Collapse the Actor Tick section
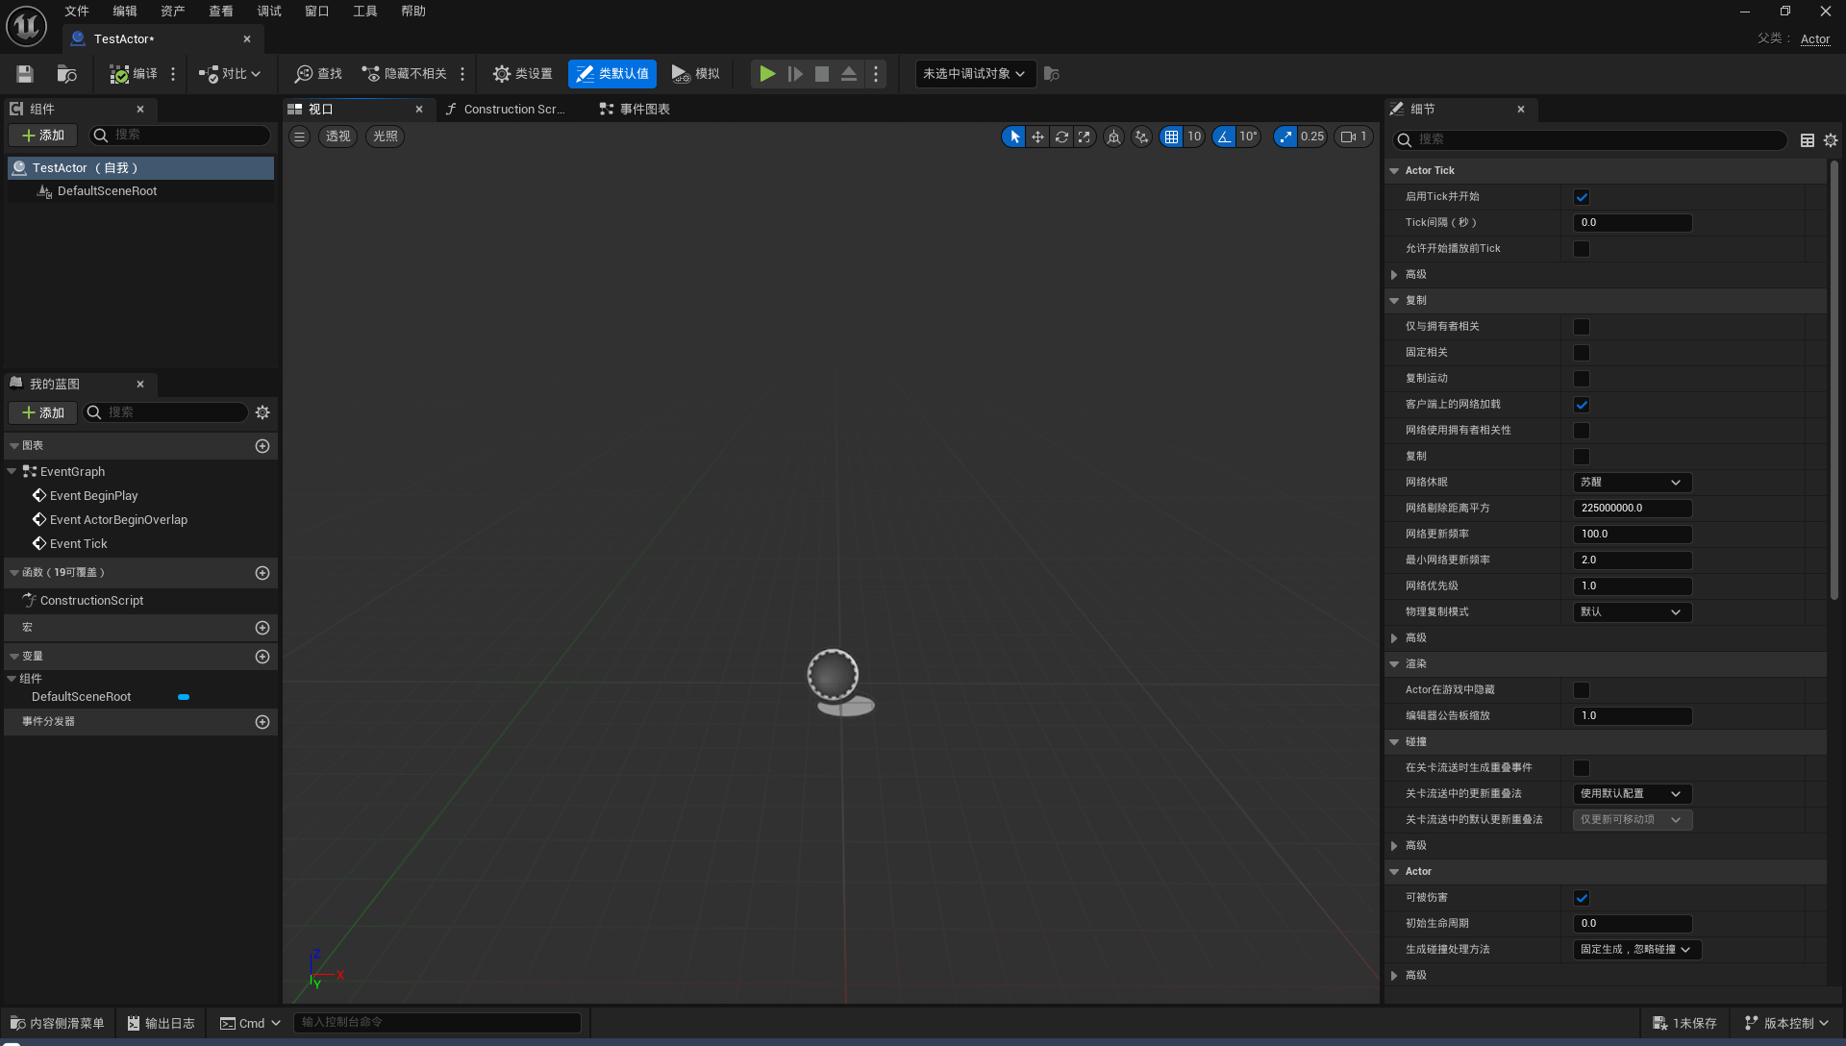 click(1394, 171)
